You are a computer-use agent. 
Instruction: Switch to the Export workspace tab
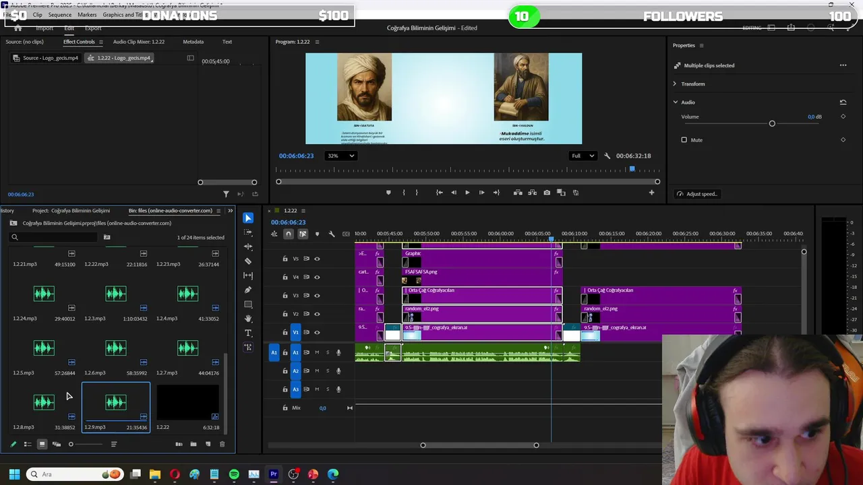93,28
